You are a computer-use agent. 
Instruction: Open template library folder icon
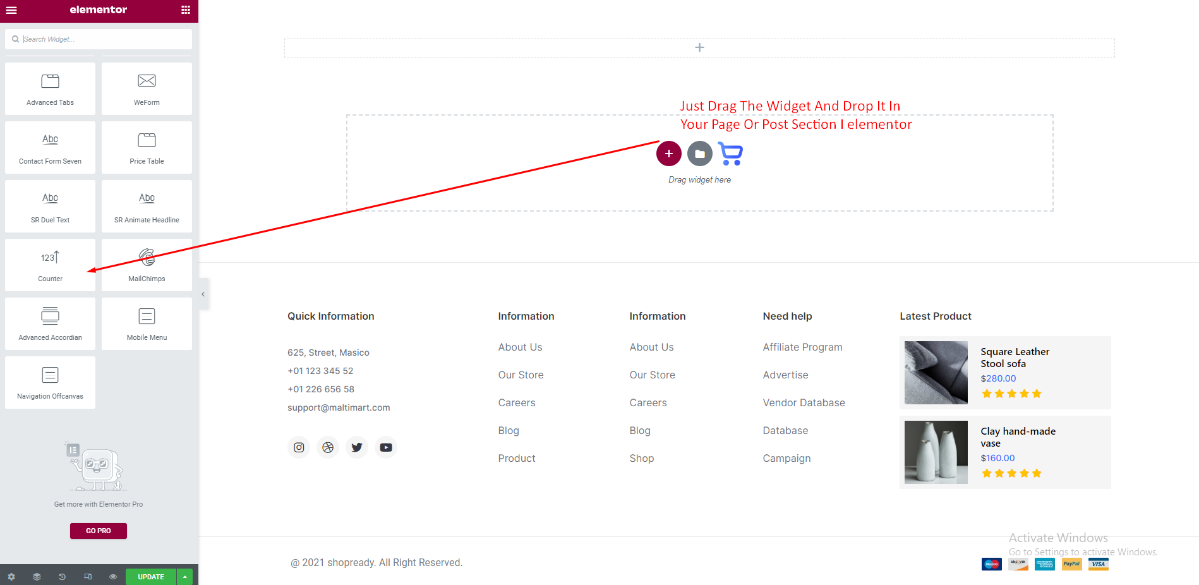(699, 154)
